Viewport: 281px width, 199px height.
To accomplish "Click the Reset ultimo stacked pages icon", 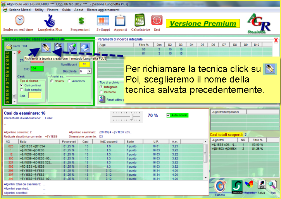I will click(x=102, y=99).
